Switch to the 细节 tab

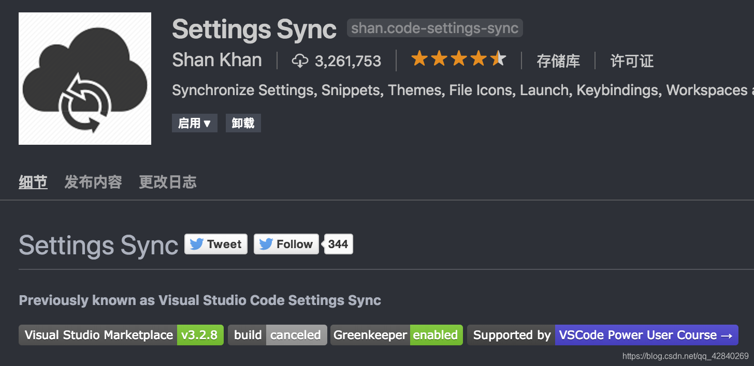33,182
